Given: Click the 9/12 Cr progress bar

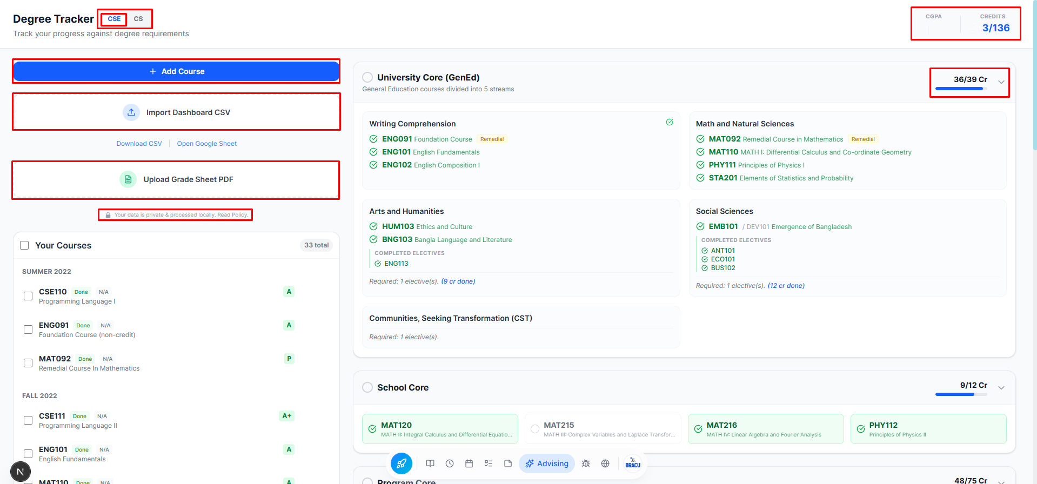Looking at the screenshot, I should (961, 394).
